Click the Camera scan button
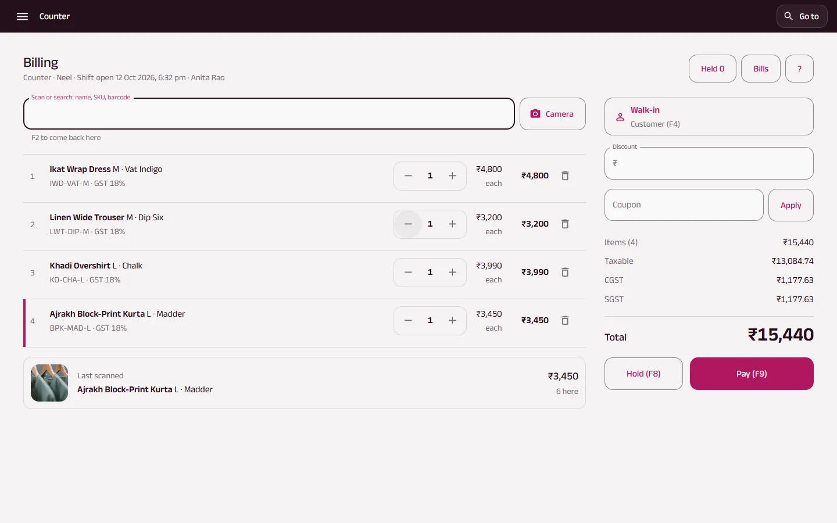The width and height of the screenshot is (837, 523). [552, 114]
